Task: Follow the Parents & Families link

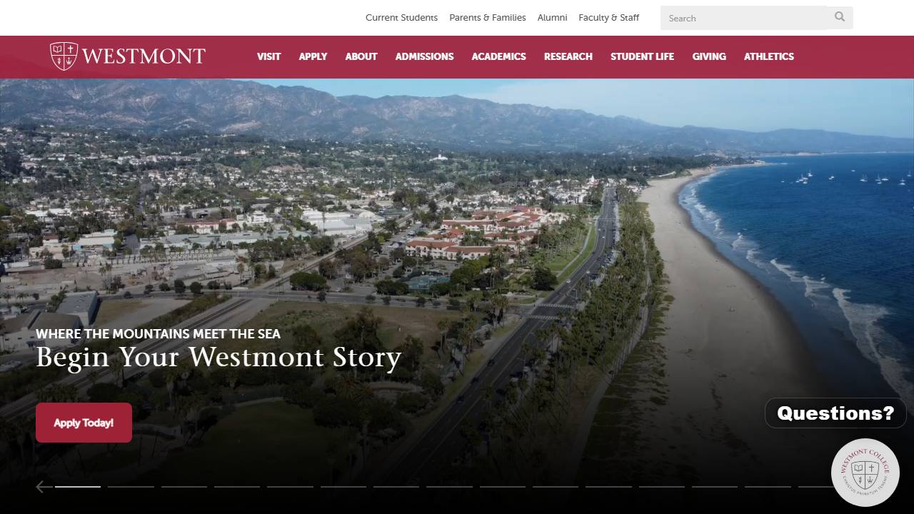Action: tap(488, 18)
